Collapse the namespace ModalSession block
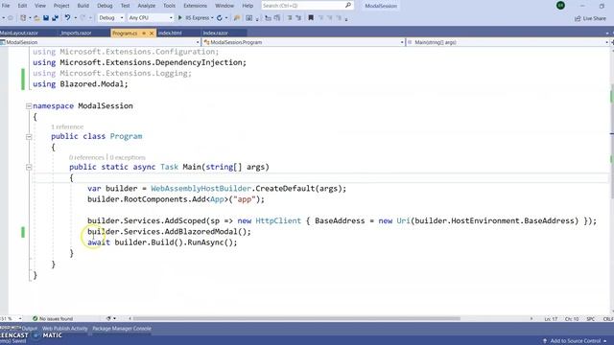The width and height of the screenshot is (614, 345). pos(29,106)
